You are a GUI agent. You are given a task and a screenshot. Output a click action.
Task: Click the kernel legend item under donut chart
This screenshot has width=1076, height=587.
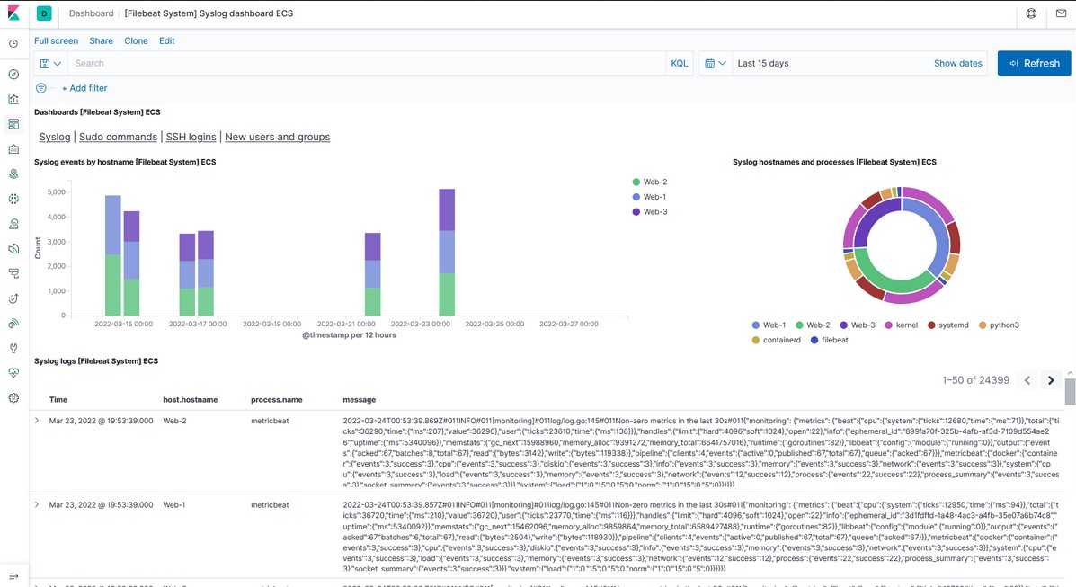[x=901, y=325]
